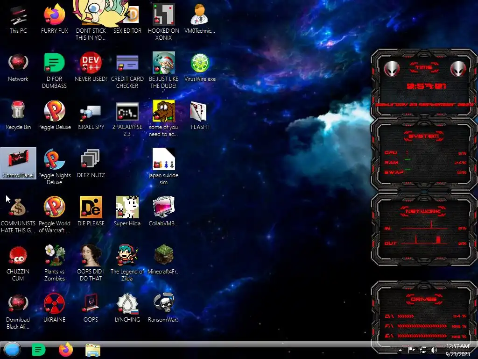Open the Control Panel desktop icon
The height and width of the screenshot is (359, 478).
click(18, 163)
